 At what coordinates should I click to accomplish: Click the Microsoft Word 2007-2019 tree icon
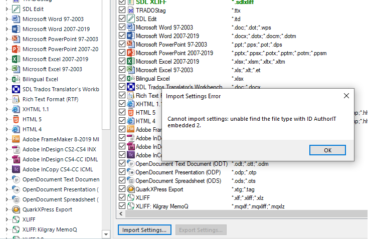pyautogui.click(x=16, y=29)
